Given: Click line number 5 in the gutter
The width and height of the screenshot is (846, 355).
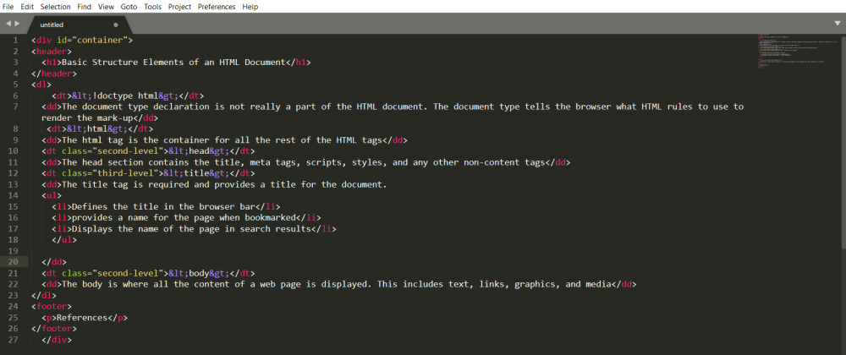Looking at the screenshot, I should pyautogui.click(x=15, y=84).
